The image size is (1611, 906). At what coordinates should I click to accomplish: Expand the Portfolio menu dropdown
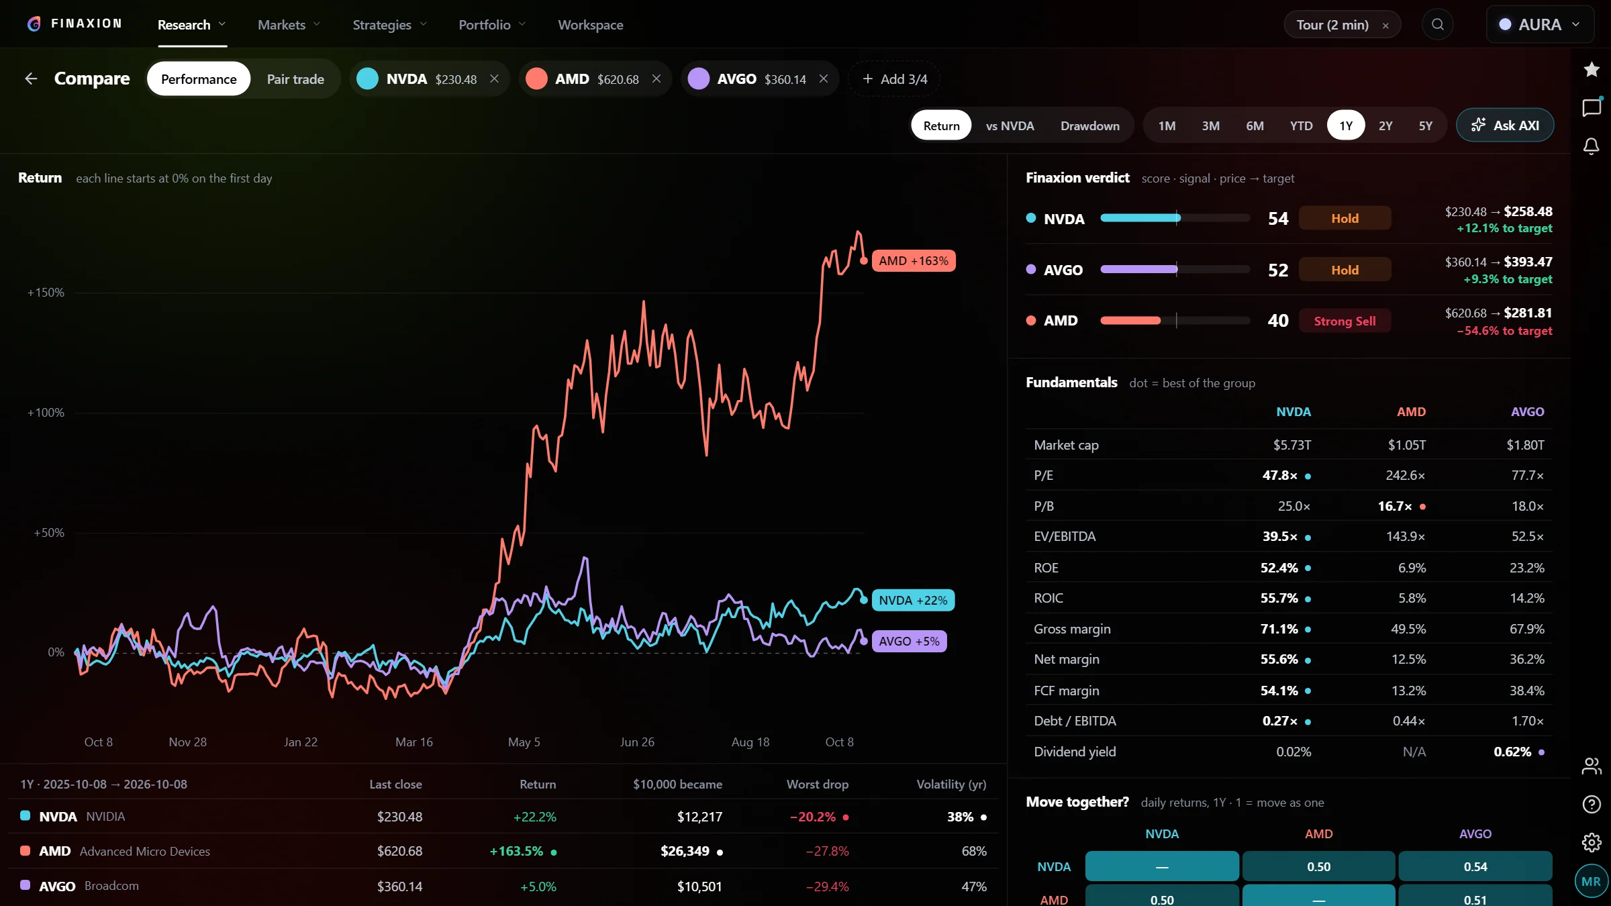492,25
